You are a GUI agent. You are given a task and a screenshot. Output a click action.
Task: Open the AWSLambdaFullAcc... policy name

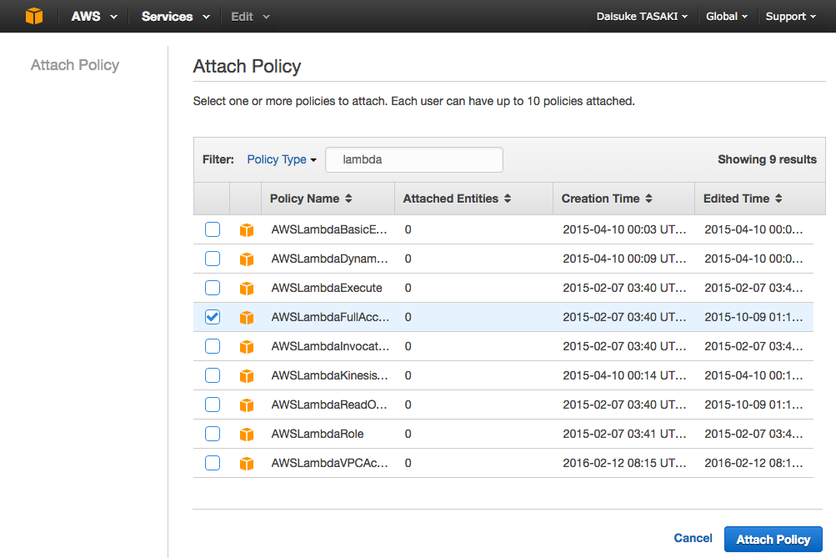pyautogui.click(x=330, y=317)
